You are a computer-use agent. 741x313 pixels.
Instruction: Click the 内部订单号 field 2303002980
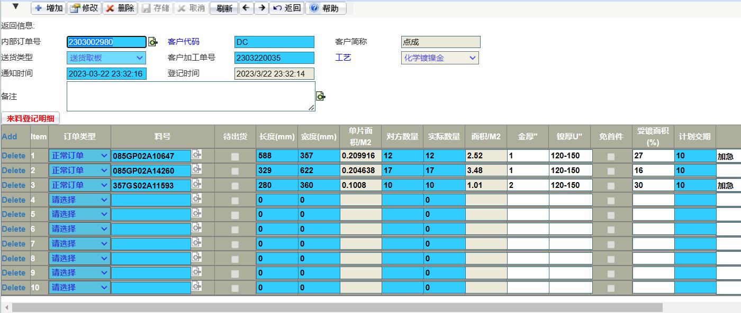106,42
